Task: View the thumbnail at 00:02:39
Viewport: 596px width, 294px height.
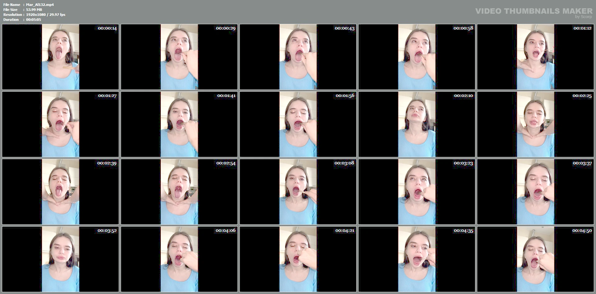Action: [61, 192]
